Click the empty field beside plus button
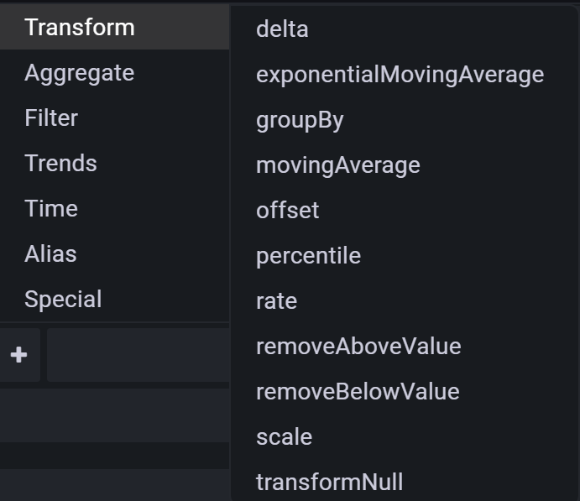 (138, 355)
